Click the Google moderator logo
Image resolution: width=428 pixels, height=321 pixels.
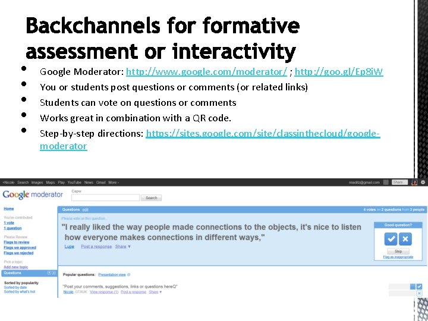coord(33,194)
